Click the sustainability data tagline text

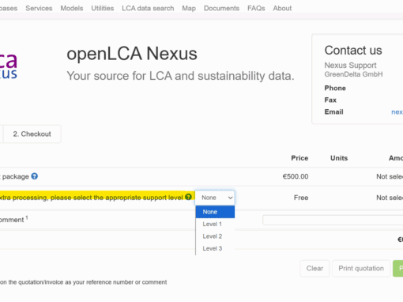tap(180, 76)
